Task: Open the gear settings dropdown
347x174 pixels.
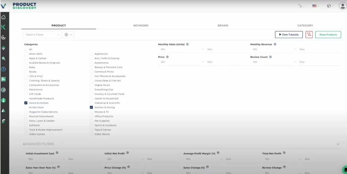Action: (68, 35)
